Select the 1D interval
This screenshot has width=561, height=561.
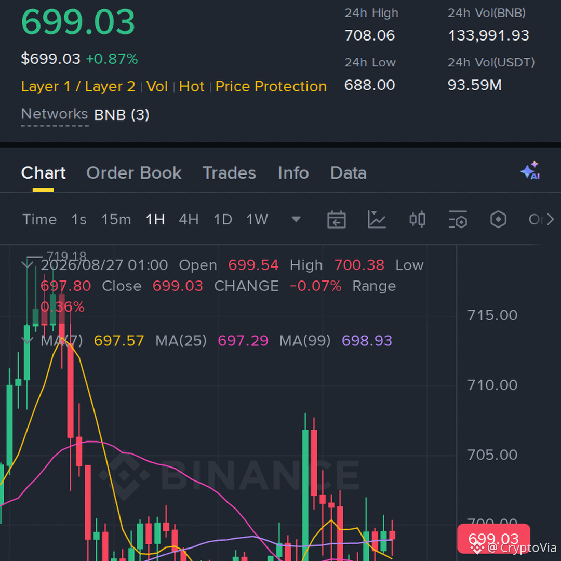pyautogui.click(x=223, y=219)
